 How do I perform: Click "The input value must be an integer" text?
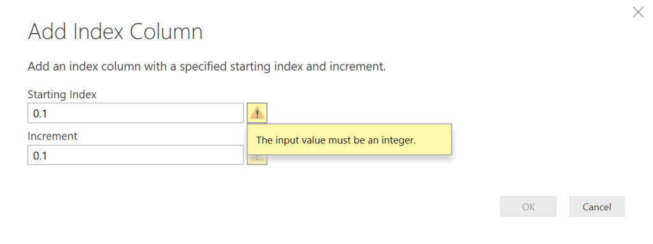[336, 140]
